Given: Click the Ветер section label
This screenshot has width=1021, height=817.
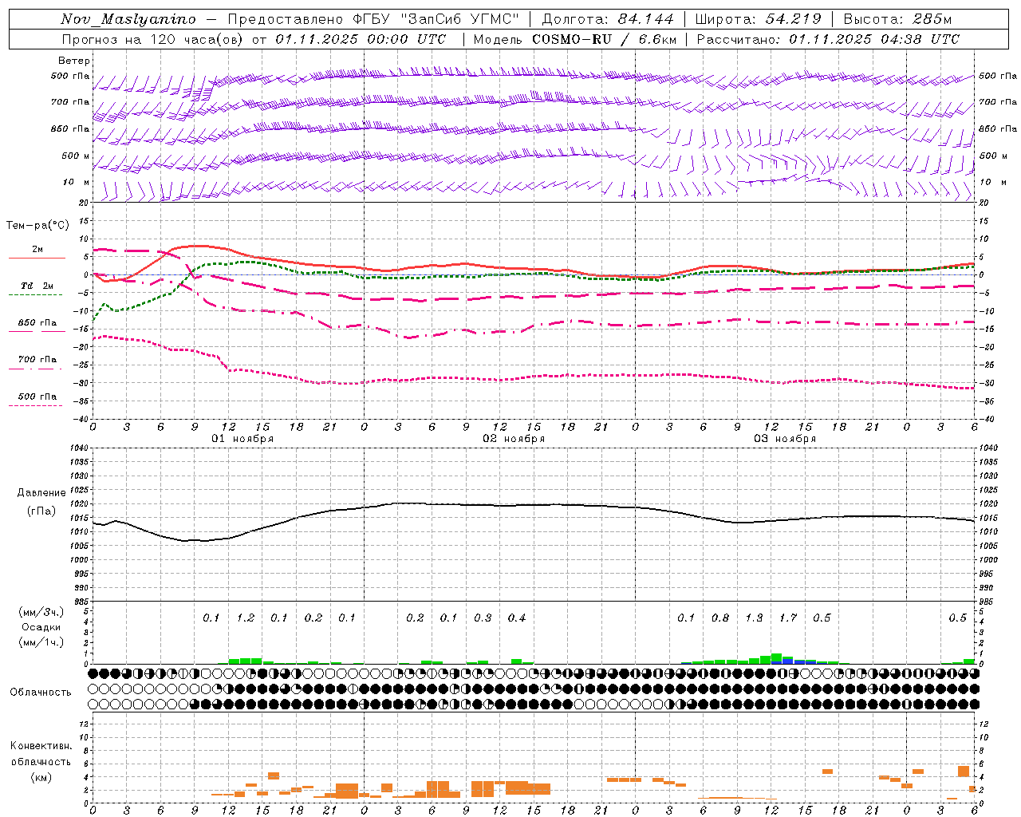Looking at the screenshot, I should (74, 61).
